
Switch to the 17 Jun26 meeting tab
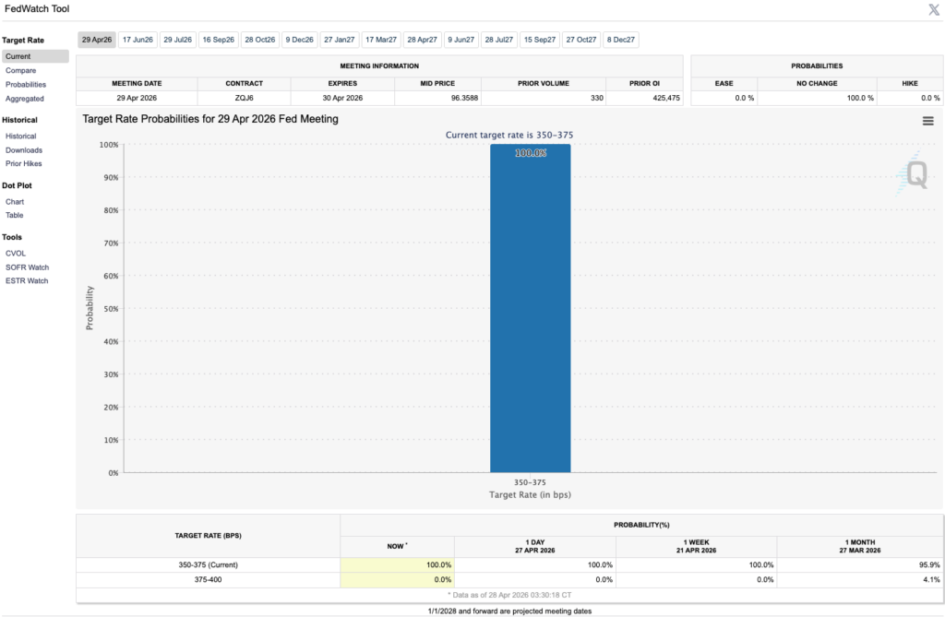tap(138, 40)
